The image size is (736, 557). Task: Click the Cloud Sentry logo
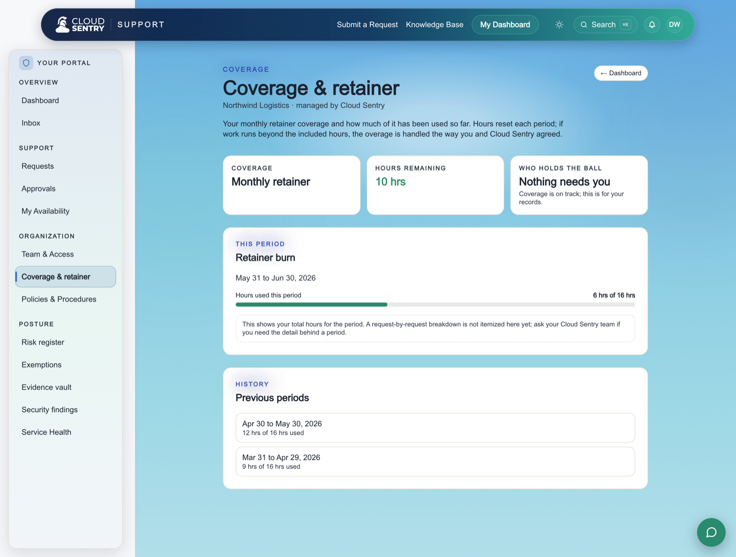[x=80, y=25]
